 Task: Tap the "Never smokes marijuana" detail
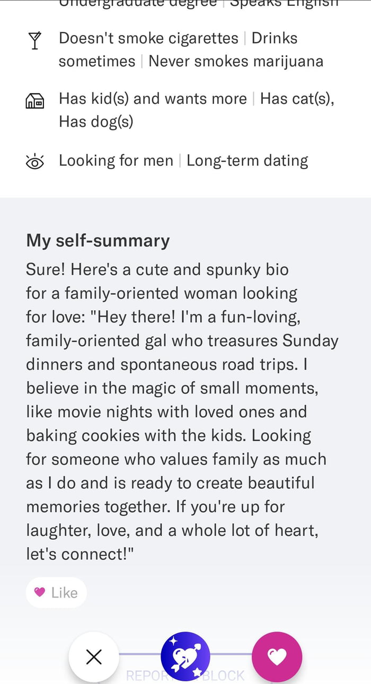point(235,61)
